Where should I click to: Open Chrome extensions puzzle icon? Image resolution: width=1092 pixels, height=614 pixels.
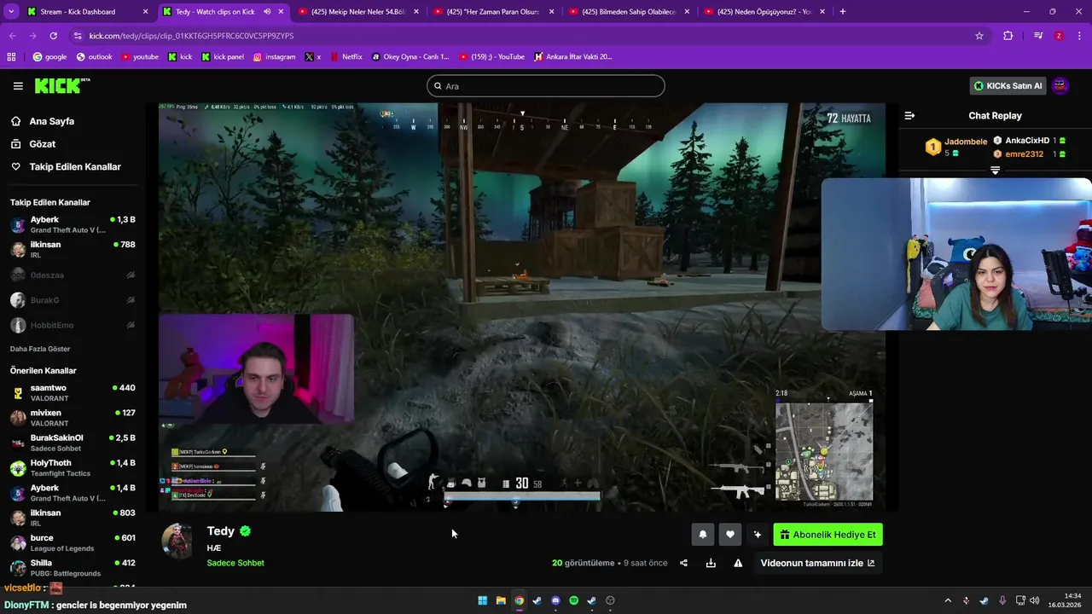coord(1008,36)
